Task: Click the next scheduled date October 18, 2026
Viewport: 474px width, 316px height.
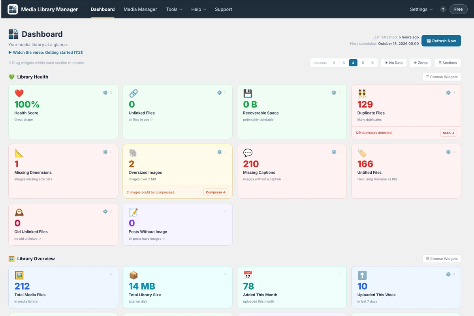Action: tap(399, 44)
